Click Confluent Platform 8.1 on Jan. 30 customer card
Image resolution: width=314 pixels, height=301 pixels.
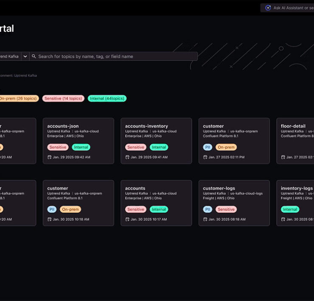click(x=65, y=198)
